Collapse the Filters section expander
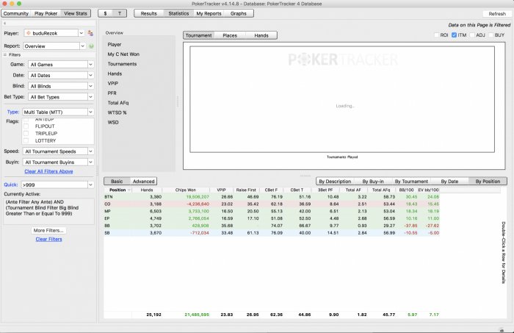This screenshot has height=333, width=514. coord(5,55)
